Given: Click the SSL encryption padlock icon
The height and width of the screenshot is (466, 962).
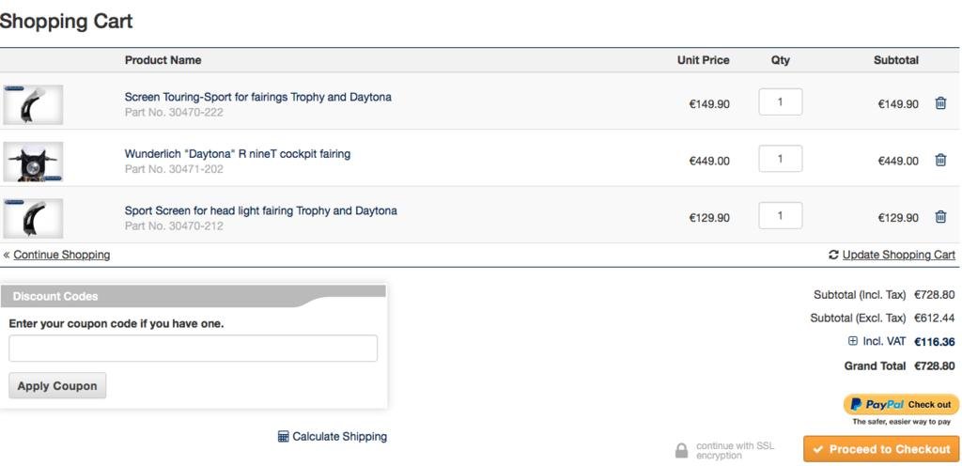Looking at the screenshot, I should pos(681,451).
